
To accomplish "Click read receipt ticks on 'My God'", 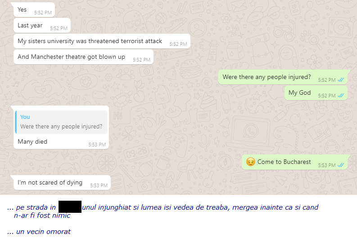I will [341, 96].
